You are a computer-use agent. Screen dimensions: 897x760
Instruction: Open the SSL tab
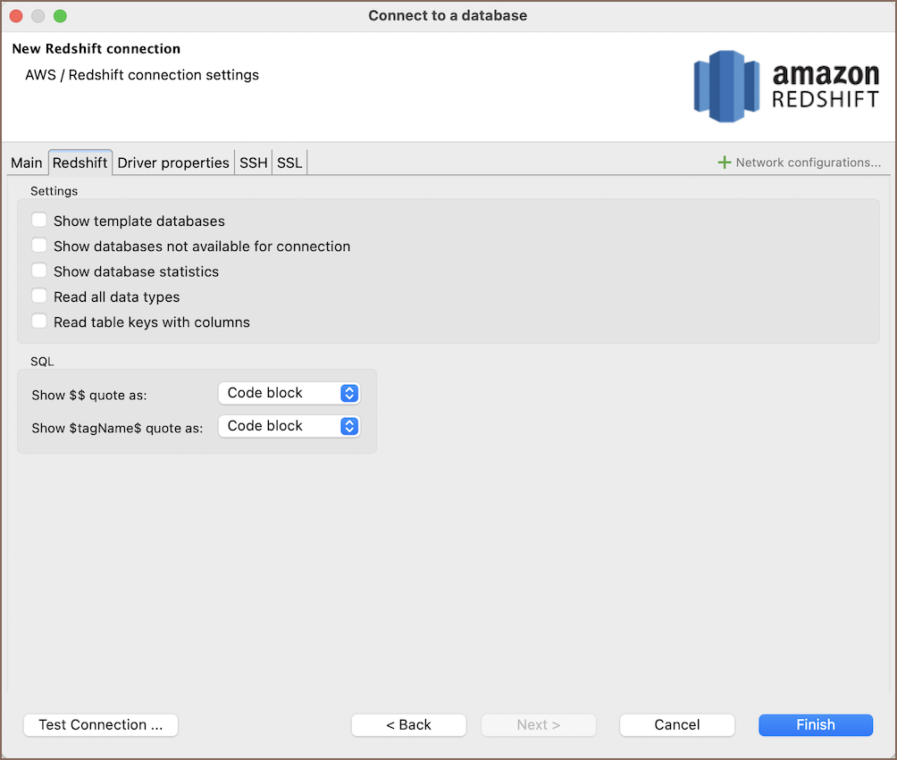pyautogui.click(x=289, y=163)
